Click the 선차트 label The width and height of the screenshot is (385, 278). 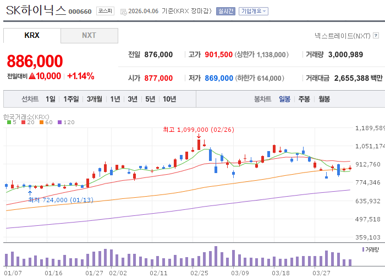coord(30,99)
